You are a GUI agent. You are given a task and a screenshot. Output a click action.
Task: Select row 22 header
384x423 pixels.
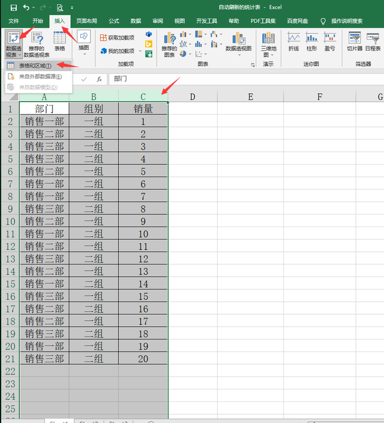pyautogui.click(x=10, y=371)
